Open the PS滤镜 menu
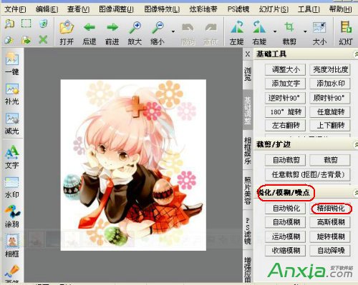 point(238,9)
